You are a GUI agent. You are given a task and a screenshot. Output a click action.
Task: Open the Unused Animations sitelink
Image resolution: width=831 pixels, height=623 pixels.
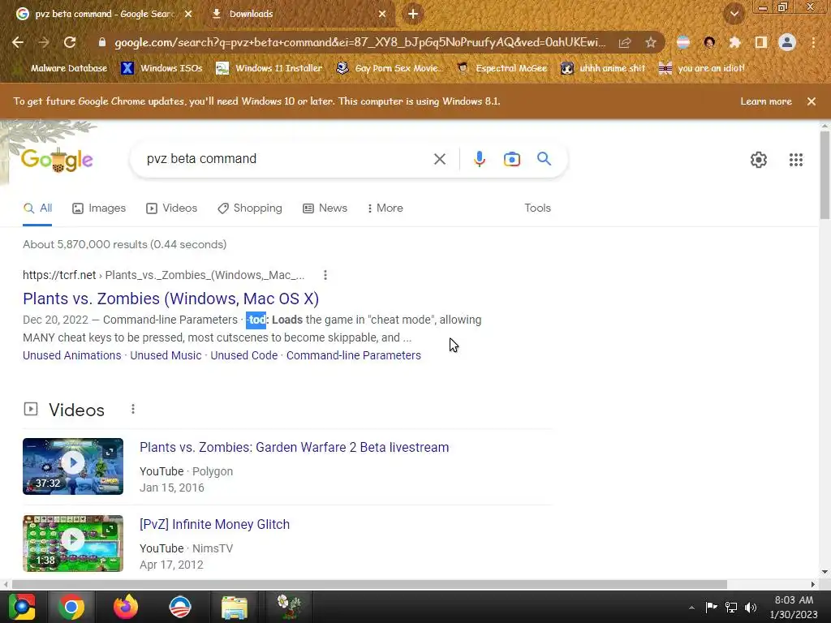point(72,355)
